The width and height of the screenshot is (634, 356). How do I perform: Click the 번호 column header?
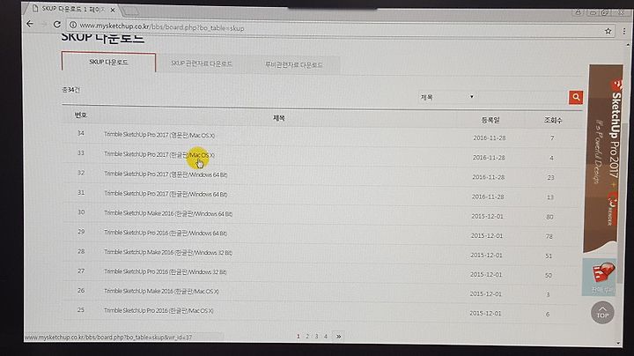click(x=81, y=115)
